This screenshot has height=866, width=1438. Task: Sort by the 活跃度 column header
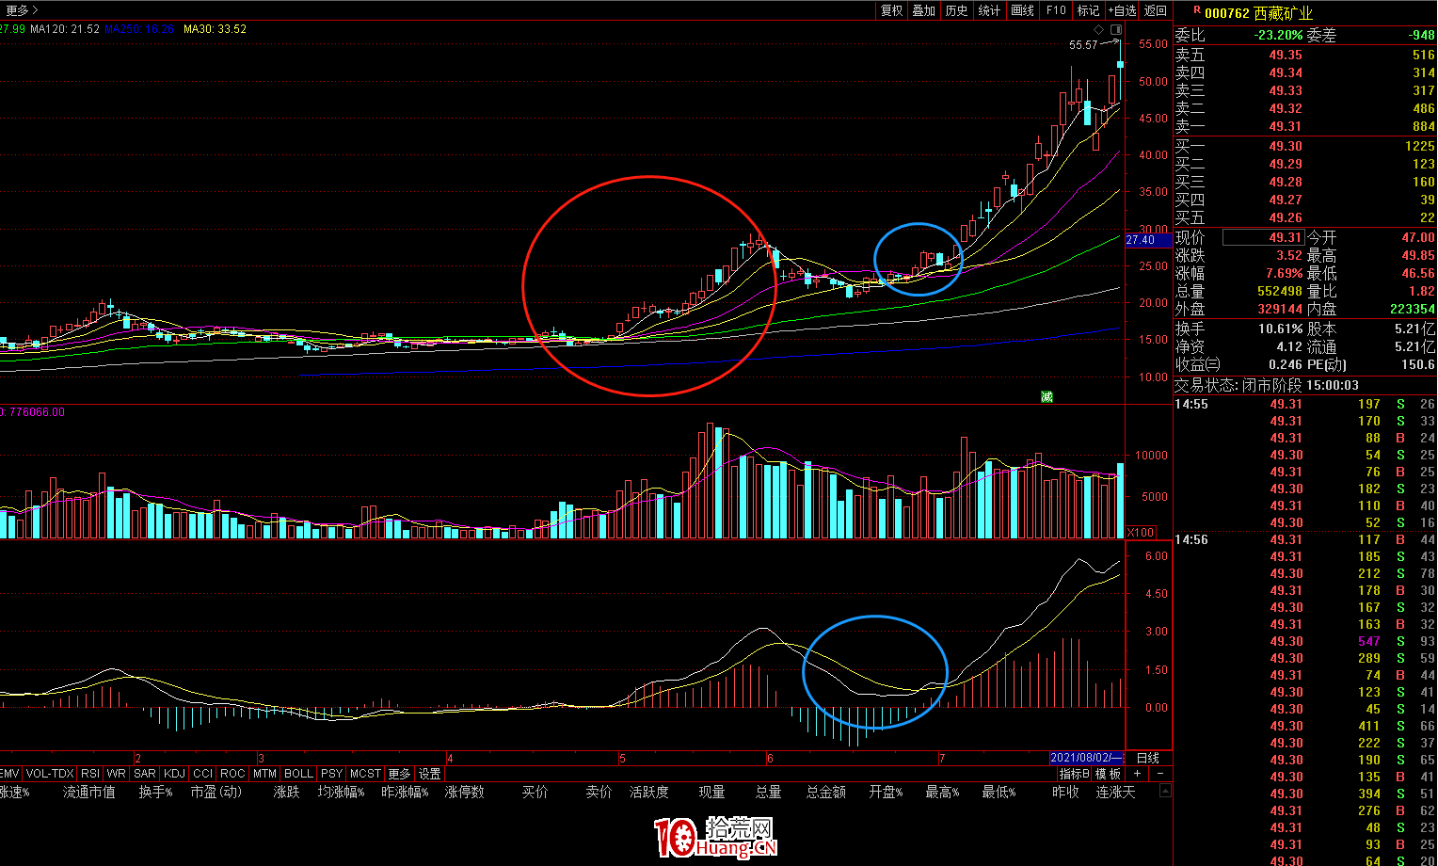click(x=649, y=792)
